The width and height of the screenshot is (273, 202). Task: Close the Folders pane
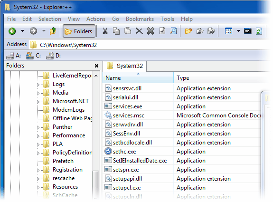point(96,66)
